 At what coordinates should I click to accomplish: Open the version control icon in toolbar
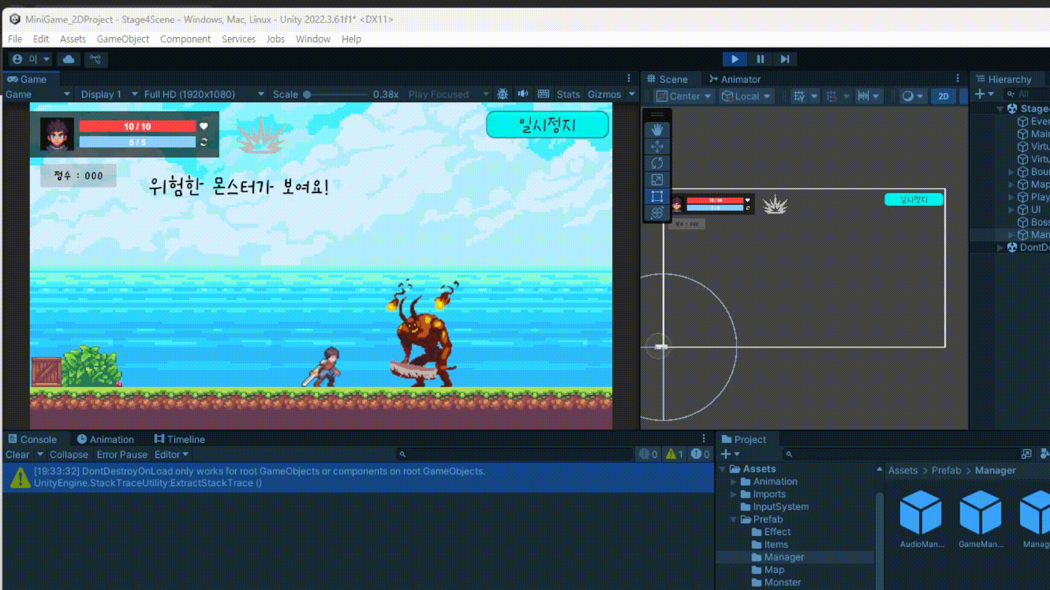pos(96,59)
